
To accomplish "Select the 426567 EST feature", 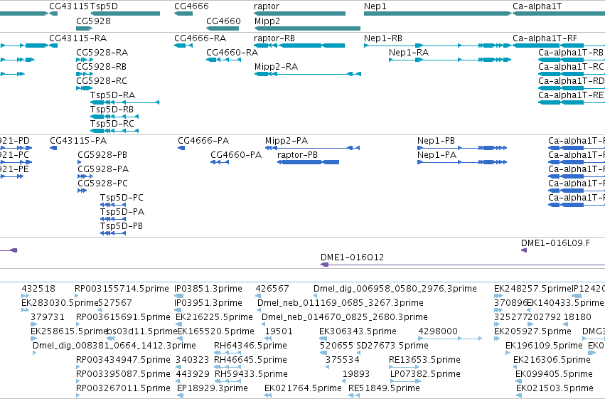I will click(272, 289).
